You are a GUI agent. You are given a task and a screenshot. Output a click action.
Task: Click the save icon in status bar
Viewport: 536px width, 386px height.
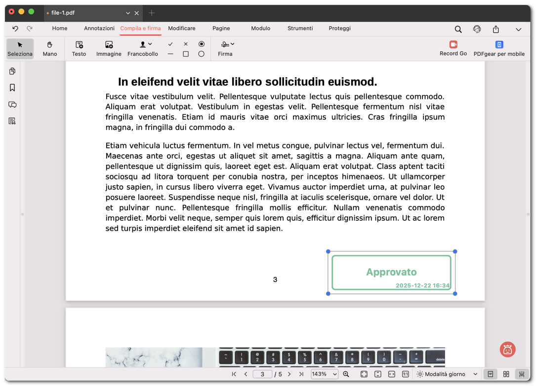[x=522, y=374]
